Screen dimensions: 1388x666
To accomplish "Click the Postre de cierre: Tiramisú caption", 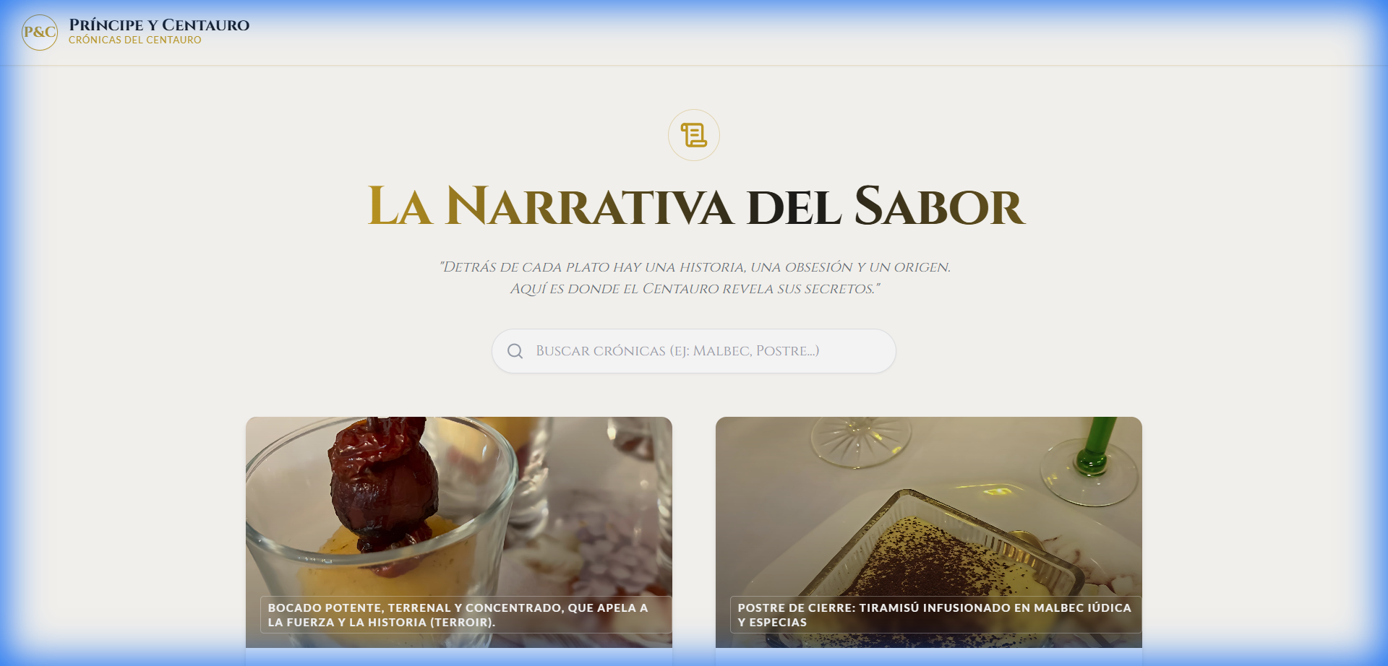I will coord(935,615).
